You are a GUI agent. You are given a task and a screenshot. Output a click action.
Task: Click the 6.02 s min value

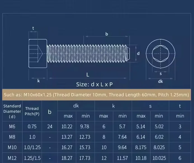coord(159,137)
